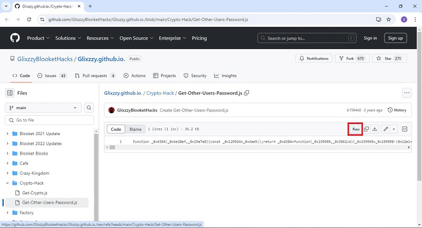
Task: Open new browser tab
Action: 90,6
